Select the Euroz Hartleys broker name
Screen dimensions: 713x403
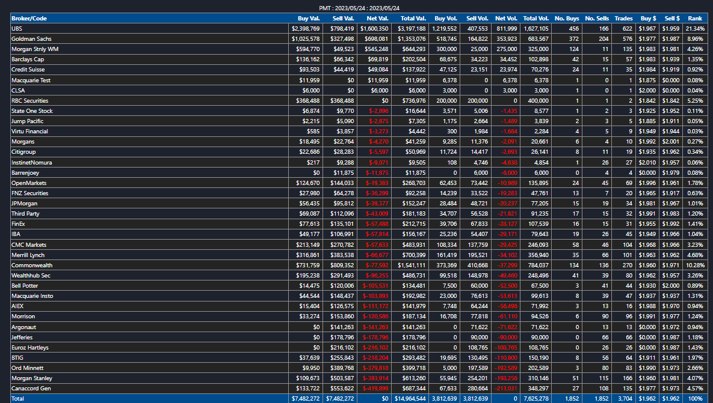point(30,348)
